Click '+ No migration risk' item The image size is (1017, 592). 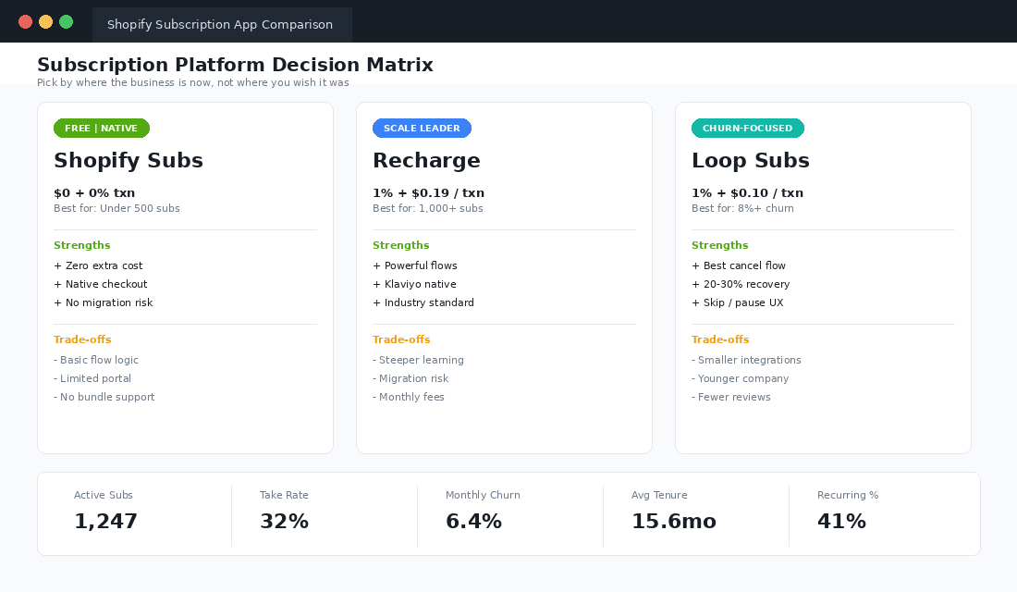click(104, 302)
